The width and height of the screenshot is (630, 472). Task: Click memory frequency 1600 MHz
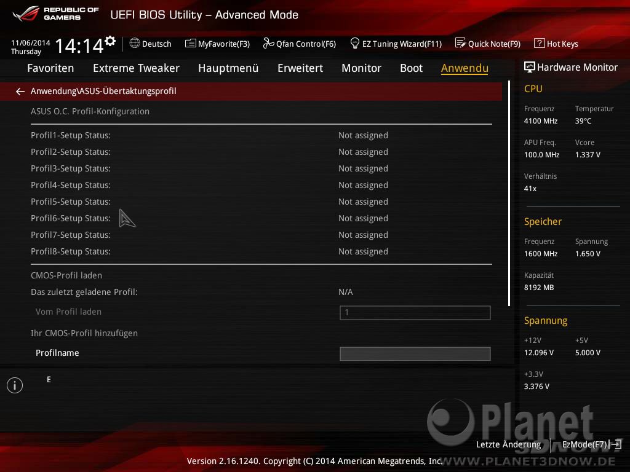coord(540,254)
